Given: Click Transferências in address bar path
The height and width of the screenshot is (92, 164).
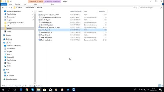Looking at the screenshot, I should pyautogui.click(x=30, y=8).
